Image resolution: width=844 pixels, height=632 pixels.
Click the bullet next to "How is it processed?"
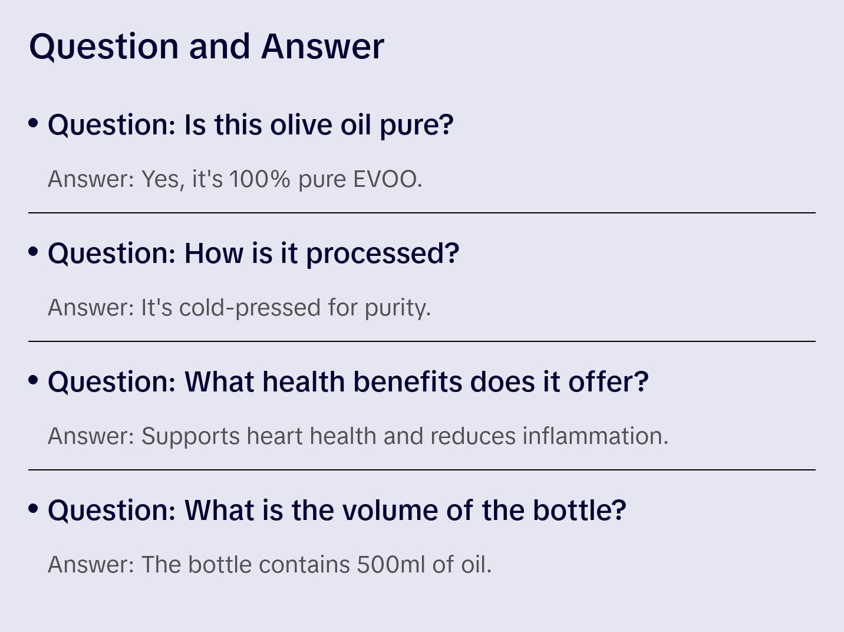click(x=34, y=252)
